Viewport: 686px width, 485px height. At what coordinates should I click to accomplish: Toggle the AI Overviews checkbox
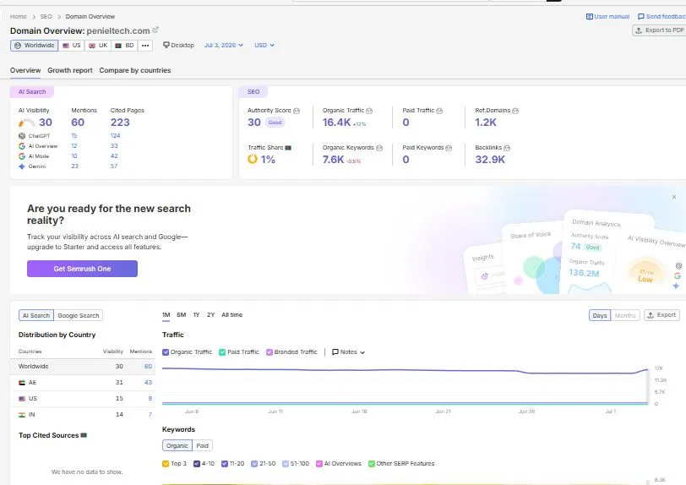319,464
